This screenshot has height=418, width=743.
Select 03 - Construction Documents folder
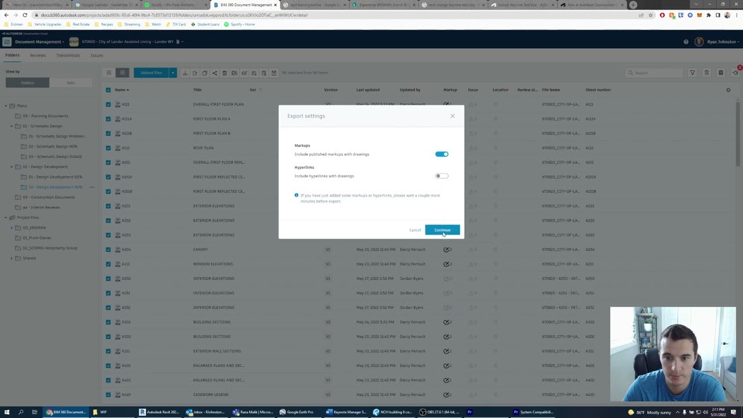coord(49,197)
